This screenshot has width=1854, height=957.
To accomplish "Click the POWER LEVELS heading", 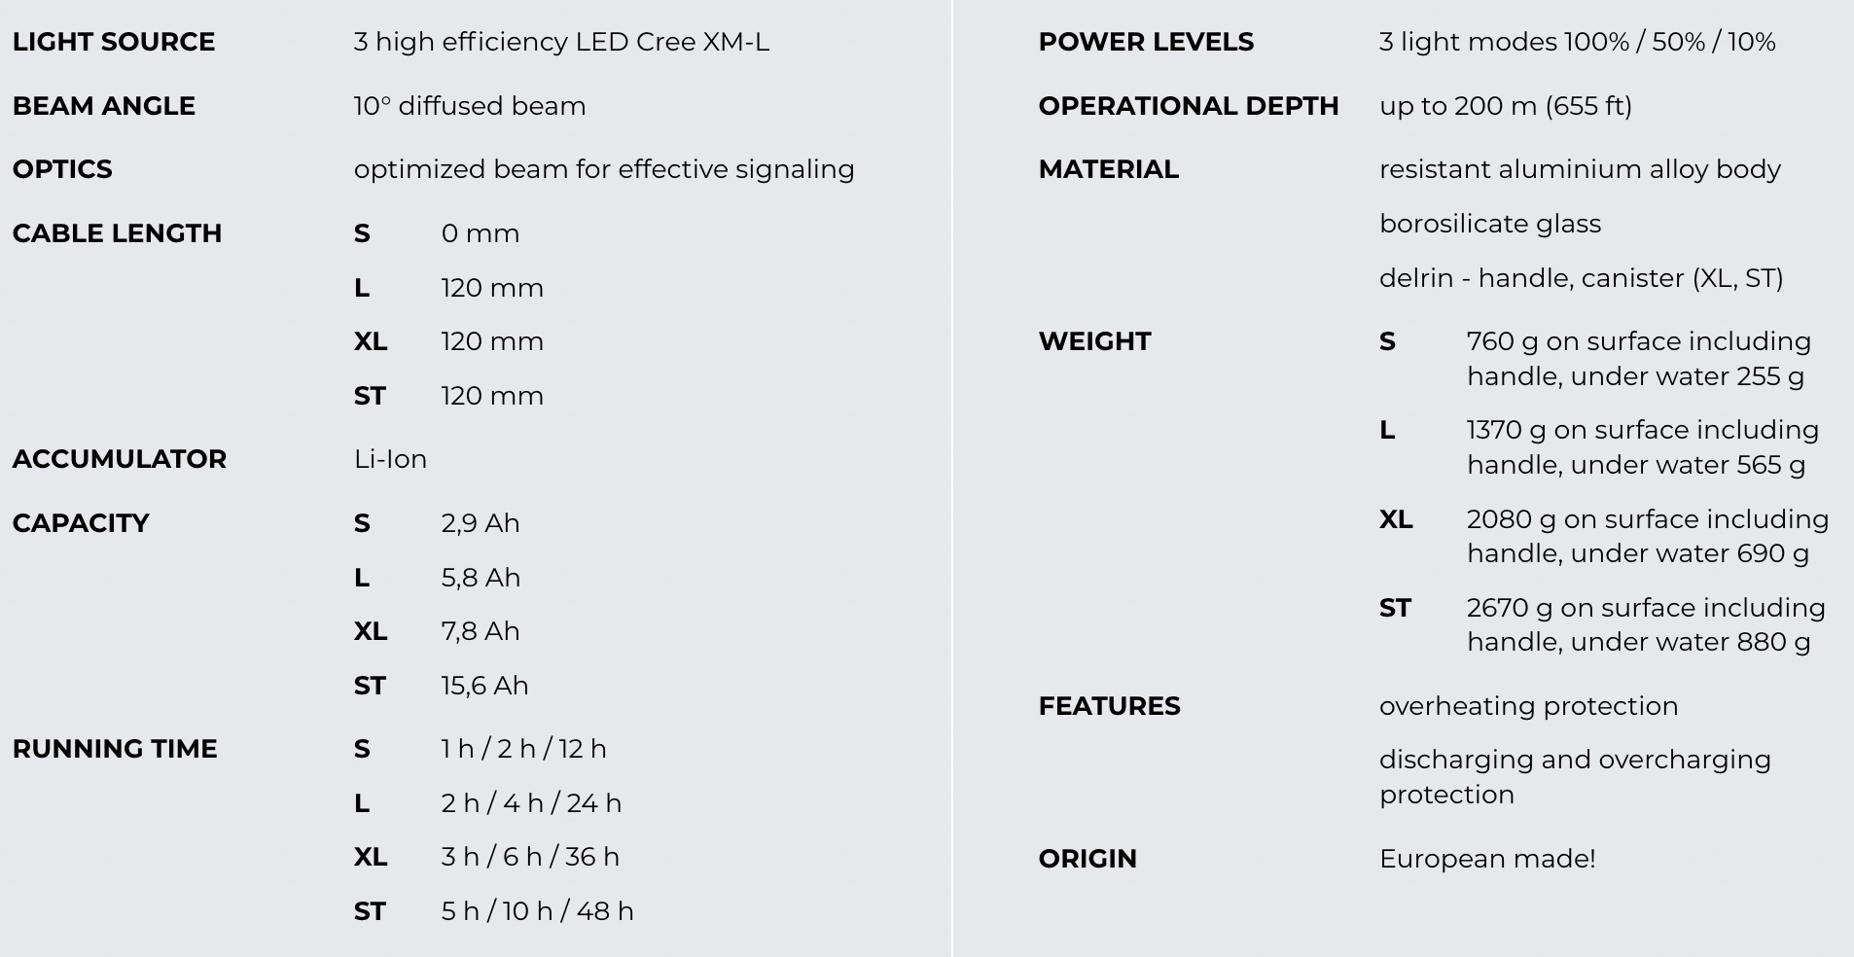I will coord(1146,42).
